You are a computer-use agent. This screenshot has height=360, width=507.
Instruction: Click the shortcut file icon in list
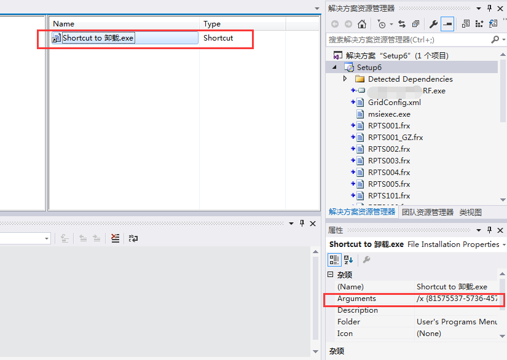(57, 38)
